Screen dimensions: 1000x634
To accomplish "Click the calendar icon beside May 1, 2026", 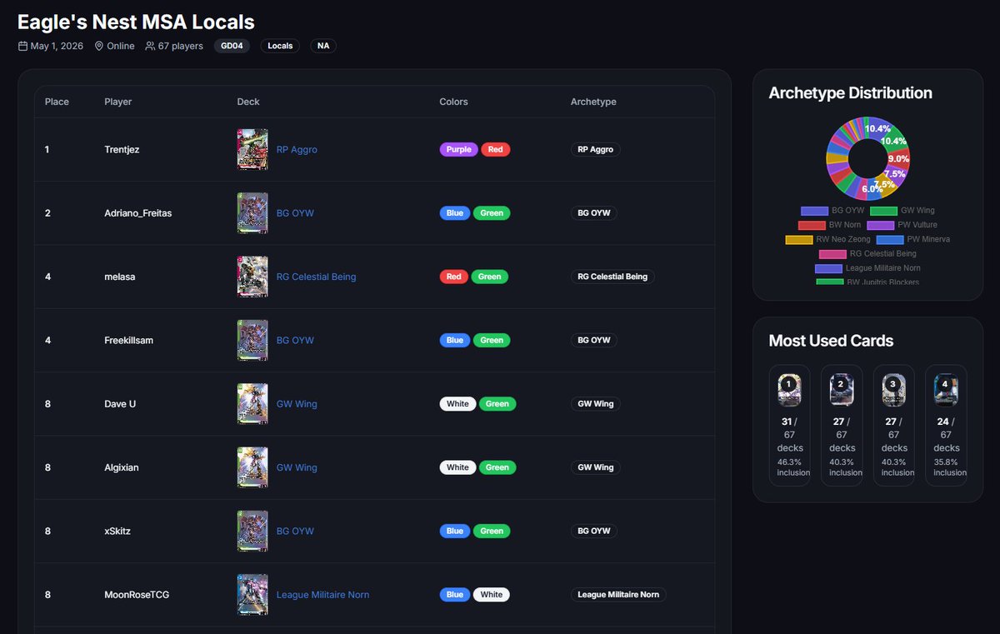I will [x=22, y=46].
